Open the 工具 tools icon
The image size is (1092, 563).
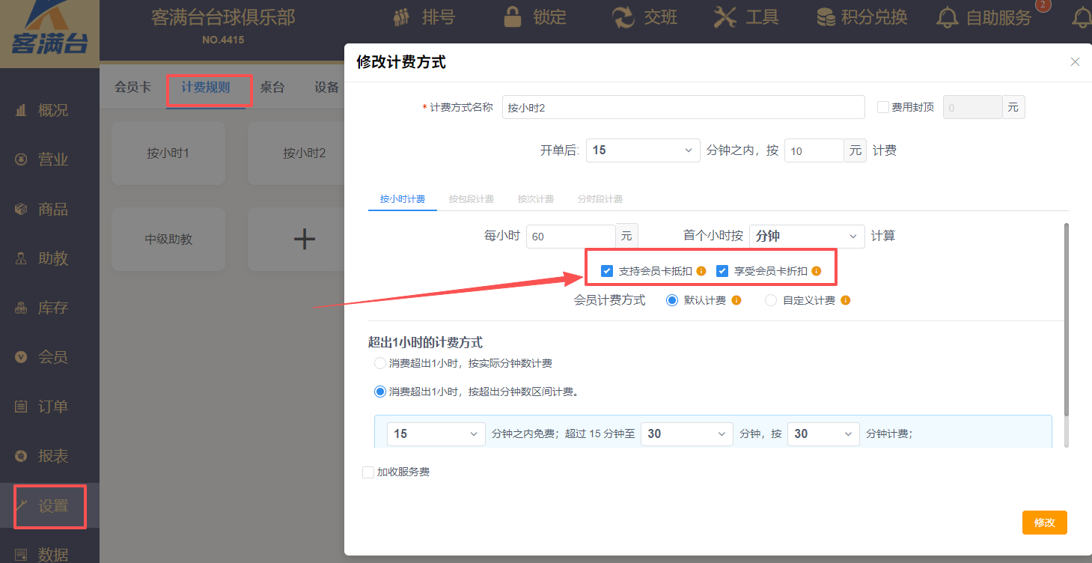[725, 17]
